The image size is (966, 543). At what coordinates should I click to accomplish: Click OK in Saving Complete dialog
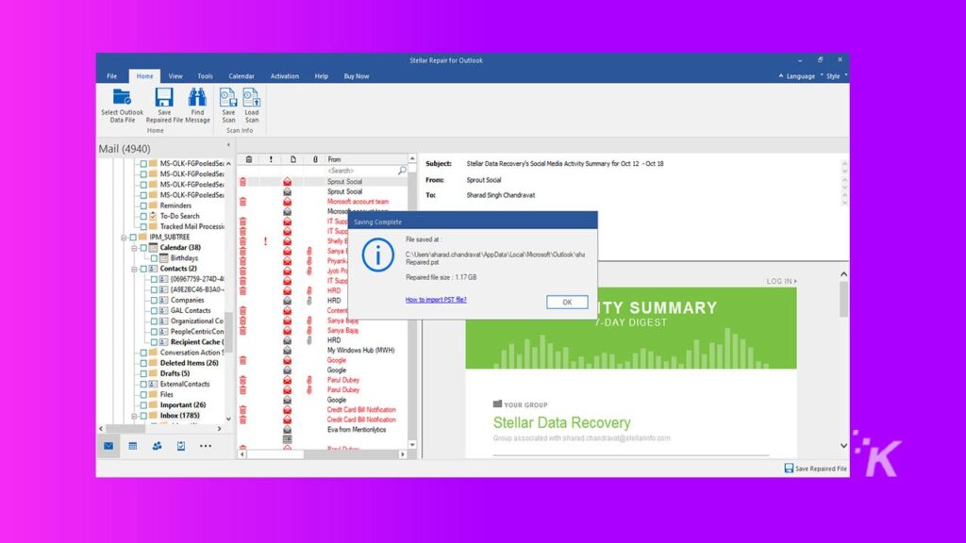(567, 303)
